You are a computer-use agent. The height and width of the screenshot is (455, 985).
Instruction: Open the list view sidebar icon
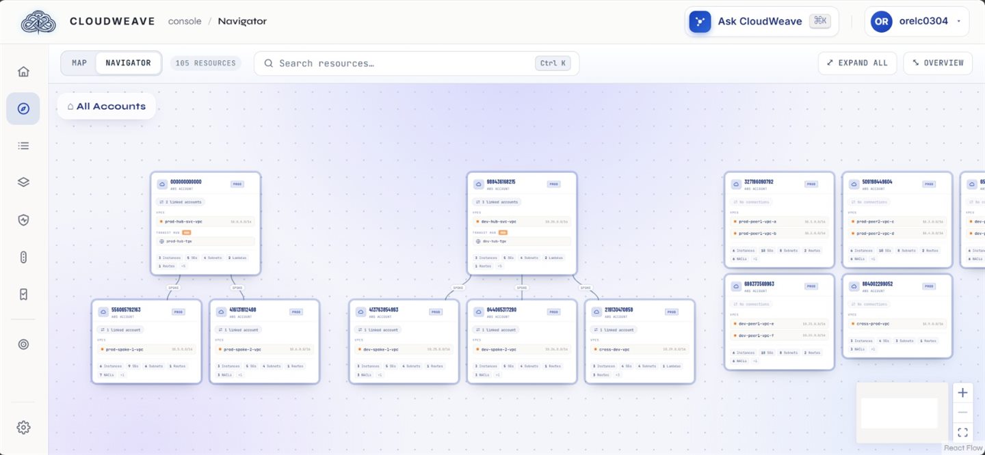coord(23,146)
